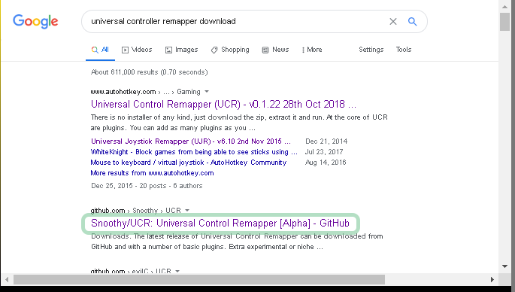Switch to the Shopping tab
515x292 pixels.
[x=230, y=50]
